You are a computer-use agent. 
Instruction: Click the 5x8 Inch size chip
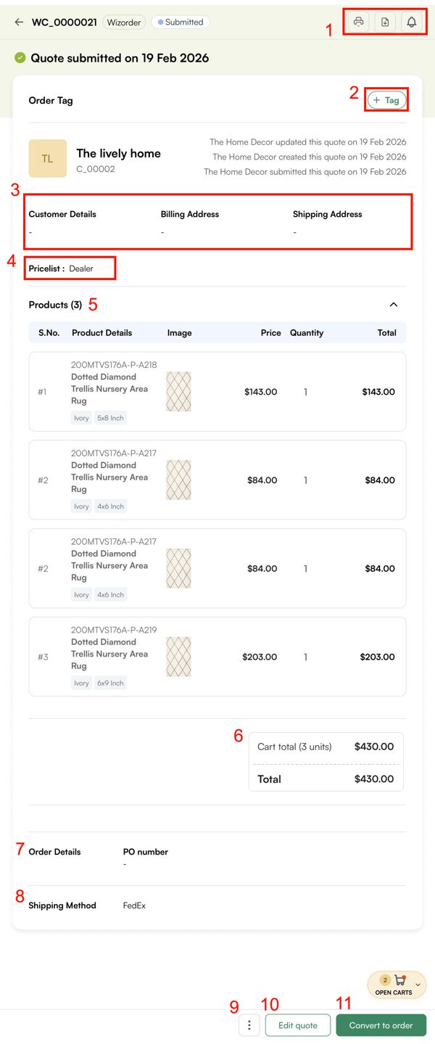110,418
